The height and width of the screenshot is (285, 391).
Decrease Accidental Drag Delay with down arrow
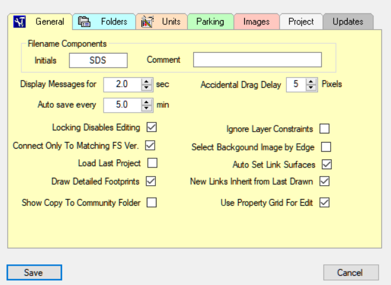(311, 88)
